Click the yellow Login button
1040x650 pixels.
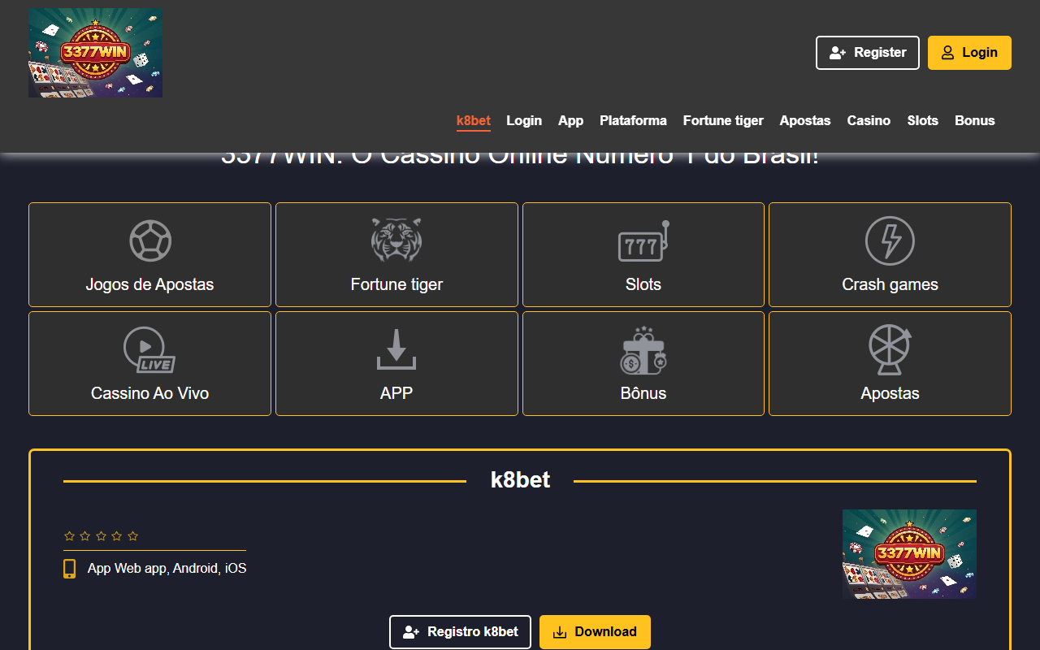[969, 53]
